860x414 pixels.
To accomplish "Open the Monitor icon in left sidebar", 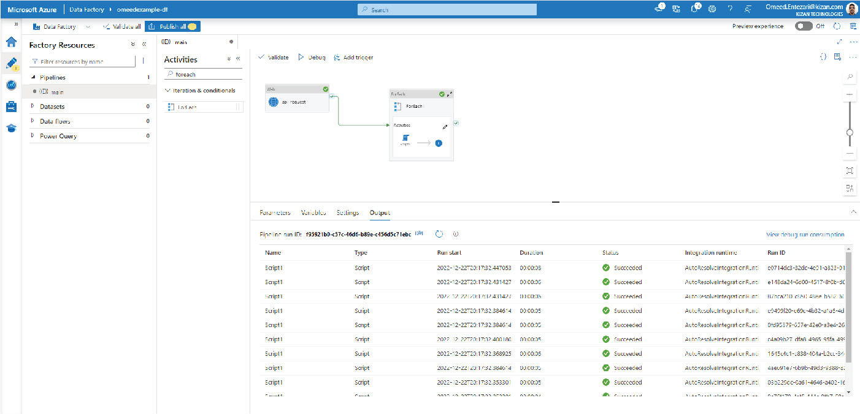I will pyautogui.click(x=11, y=85).
